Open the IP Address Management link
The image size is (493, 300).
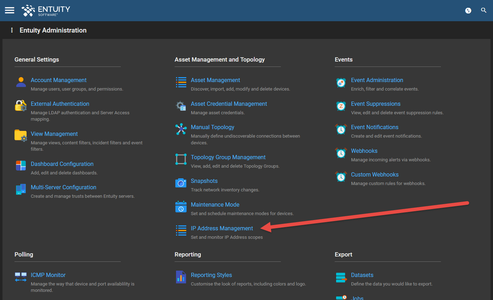pos(222,229)
